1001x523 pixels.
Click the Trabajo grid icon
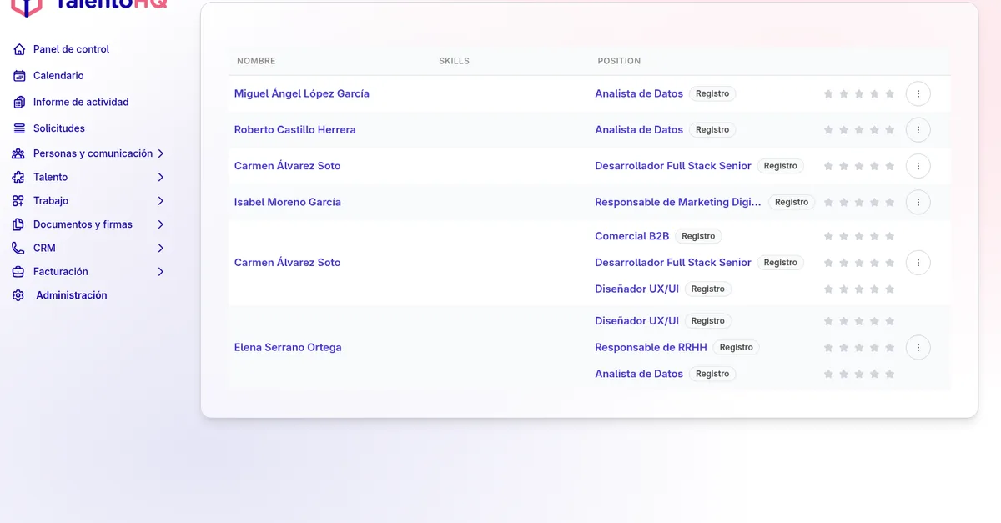pos(18,201)
